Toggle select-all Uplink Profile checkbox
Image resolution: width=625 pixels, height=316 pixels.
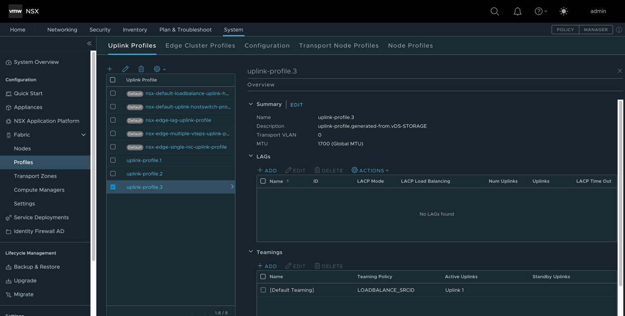113,80
